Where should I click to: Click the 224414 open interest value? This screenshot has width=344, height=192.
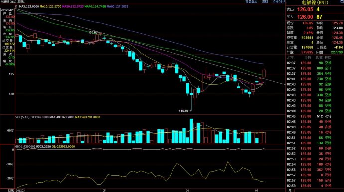[x=9, y=51]
